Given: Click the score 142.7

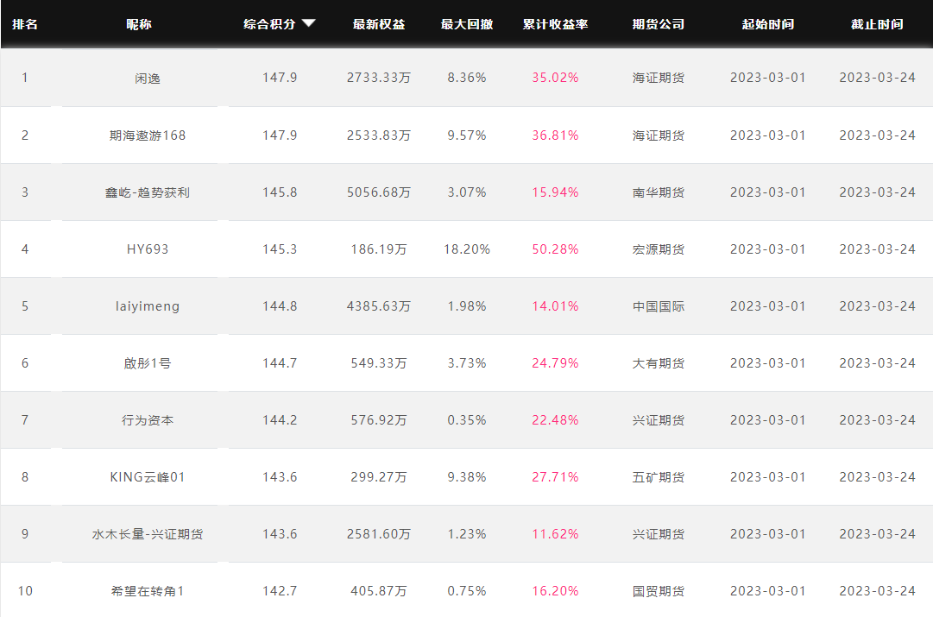Looking at the screenshot, I should point(280,591).
